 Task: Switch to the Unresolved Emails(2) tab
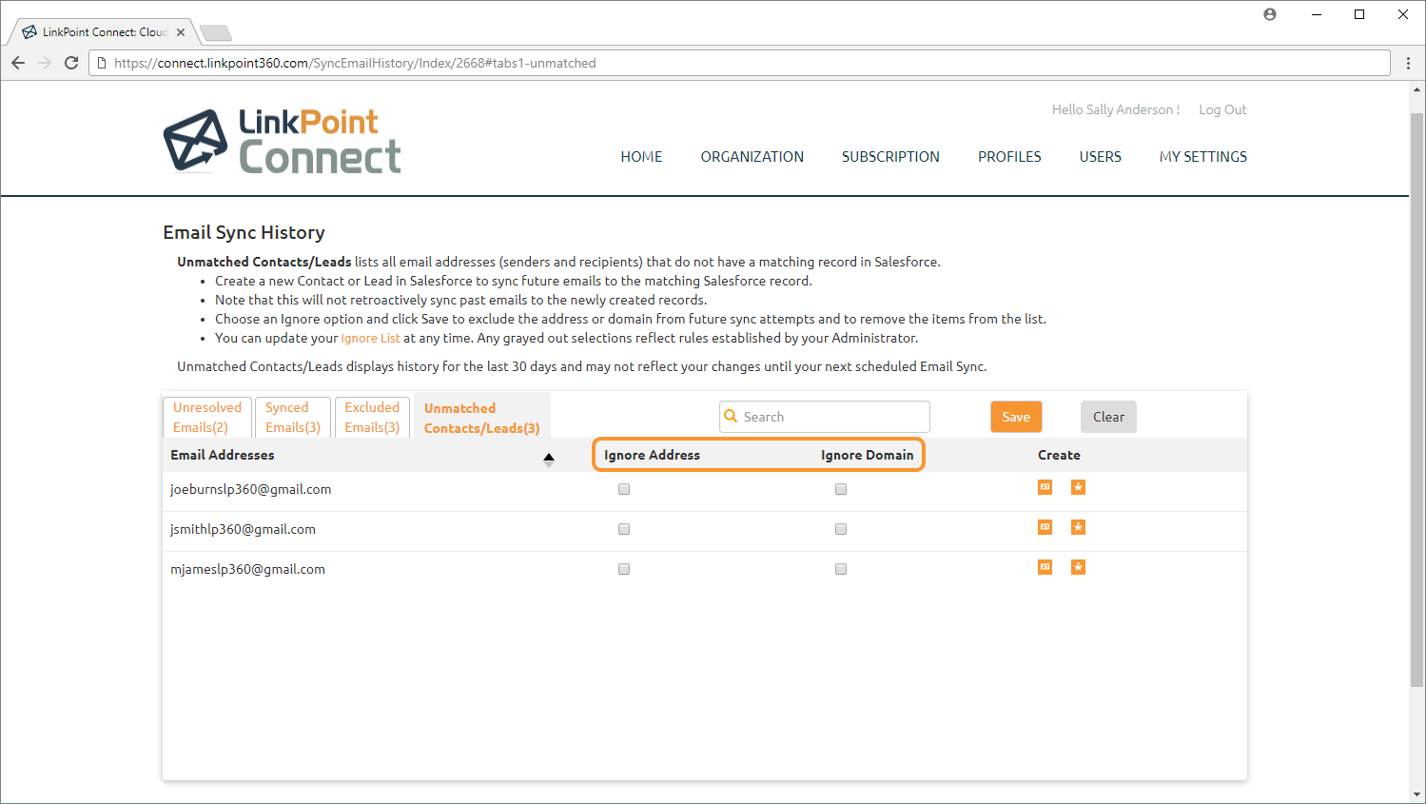click(207, 418)
